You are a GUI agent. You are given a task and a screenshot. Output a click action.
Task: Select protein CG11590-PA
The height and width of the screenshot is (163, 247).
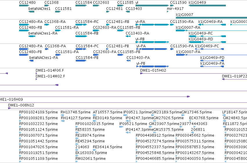172,49
